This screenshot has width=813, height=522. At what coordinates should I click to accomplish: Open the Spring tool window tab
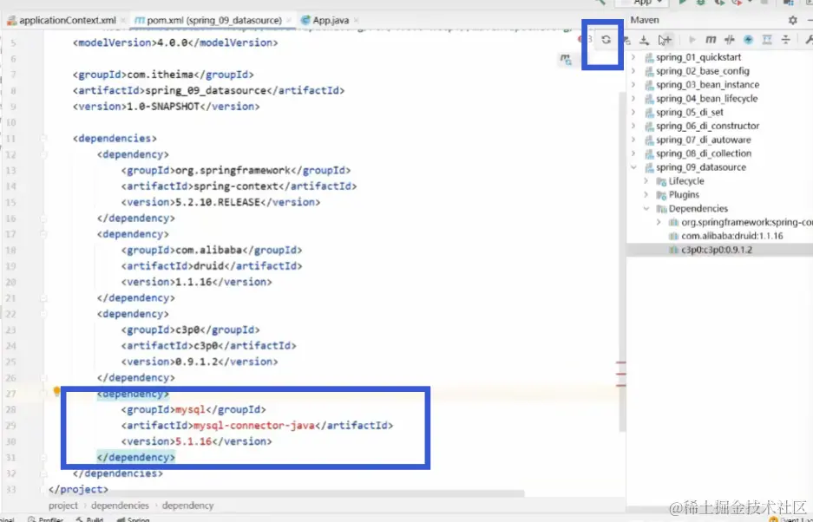134,519
